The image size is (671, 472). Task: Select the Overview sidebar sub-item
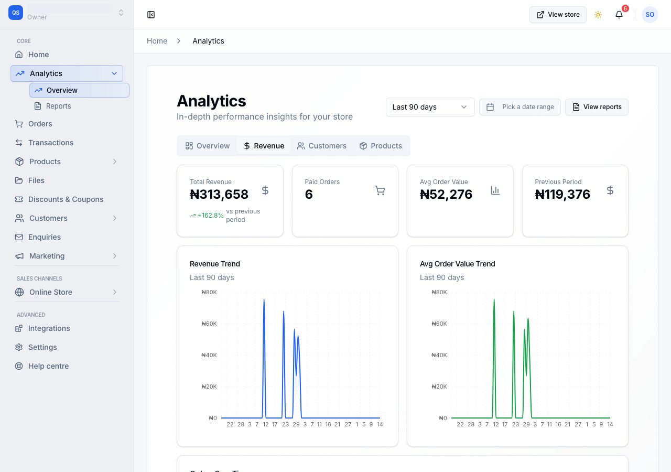coord(79,90)
